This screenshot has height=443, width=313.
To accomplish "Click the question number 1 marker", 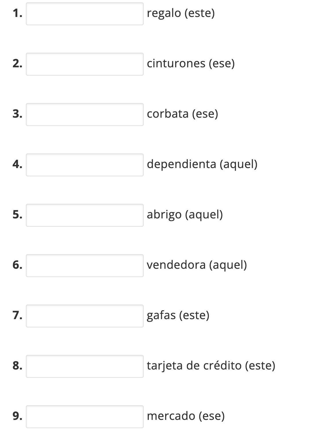I will click(x=17, y=13).
